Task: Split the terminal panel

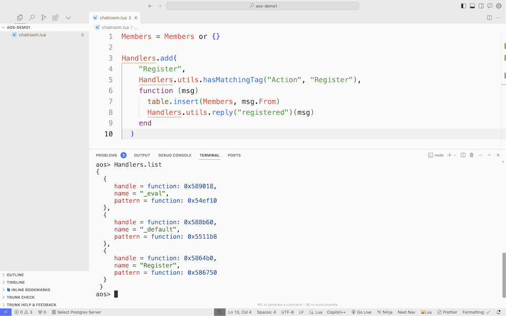Action: [x=463, y=155]
